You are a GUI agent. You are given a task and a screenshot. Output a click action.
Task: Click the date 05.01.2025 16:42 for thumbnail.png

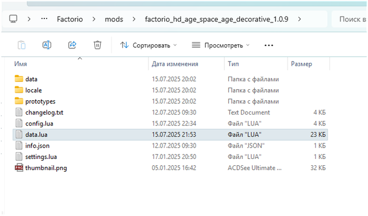tap(174, 168)
